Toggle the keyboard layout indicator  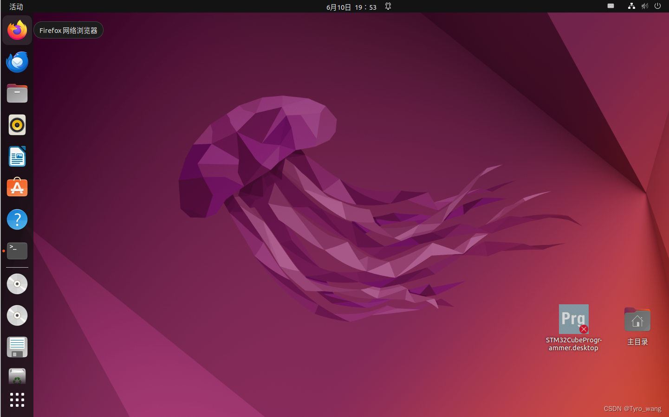[610, 6]
